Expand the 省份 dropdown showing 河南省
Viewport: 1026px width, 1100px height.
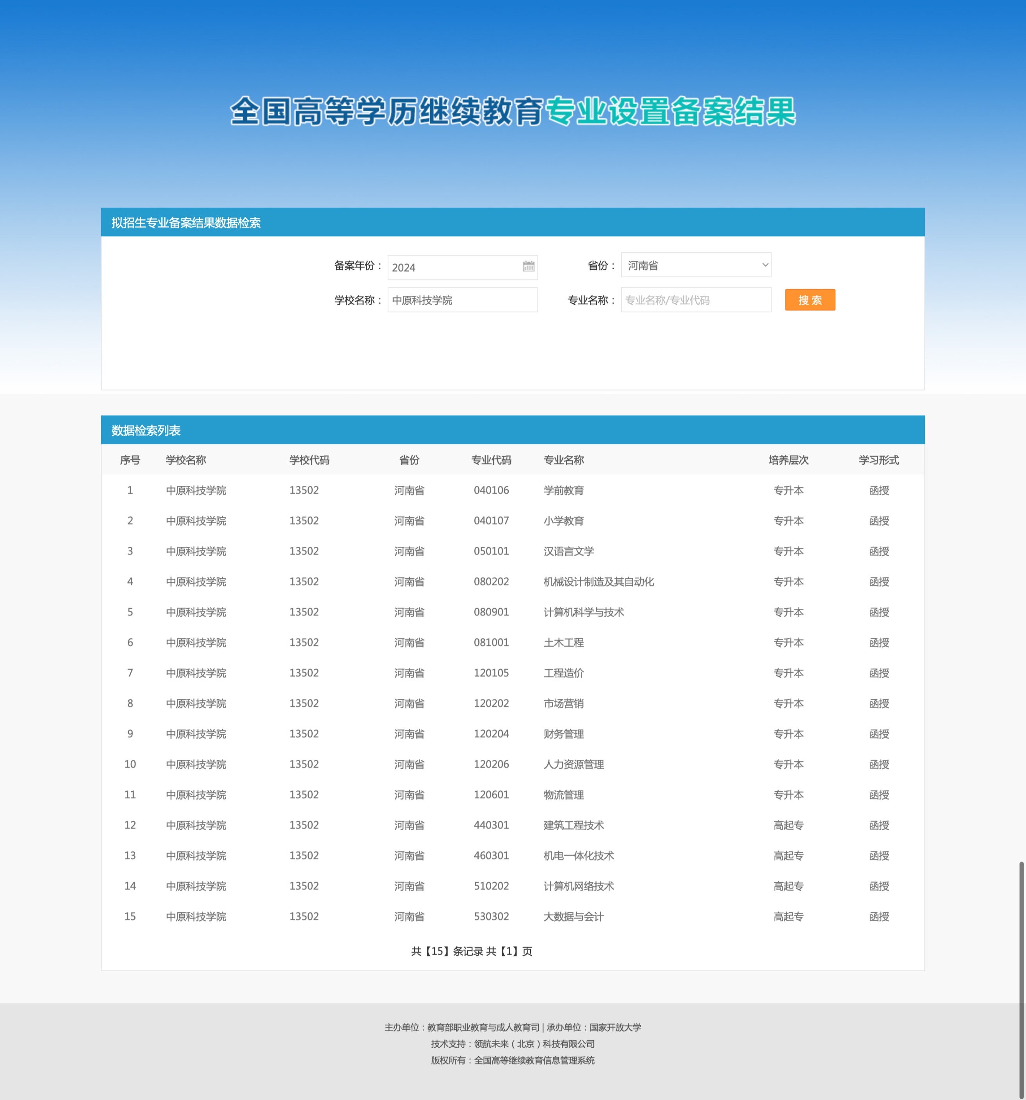(x=696, y=265)
